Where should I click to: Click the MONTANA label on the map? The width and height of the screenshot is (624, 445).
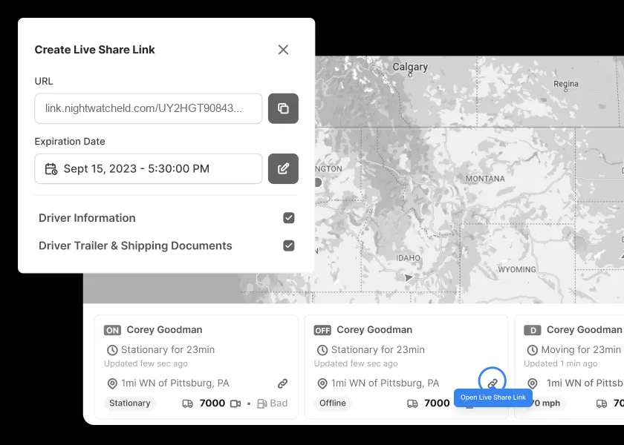point(485,179)
